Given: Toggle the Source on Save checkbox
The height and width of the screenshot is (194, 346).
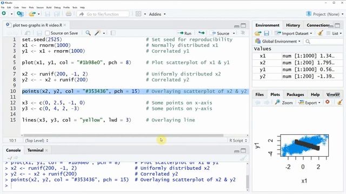Looking at the screenshot, I should click(47, 33).
